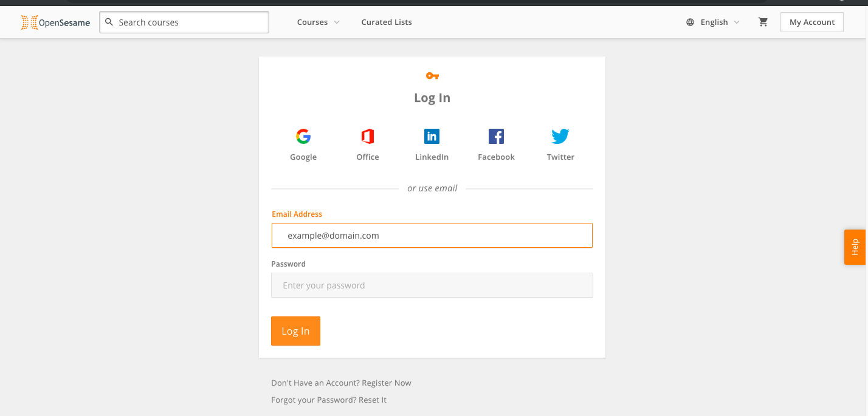The image size is (868, 416).
Task: Choose the Office login icon
Action: coord(368,137)
